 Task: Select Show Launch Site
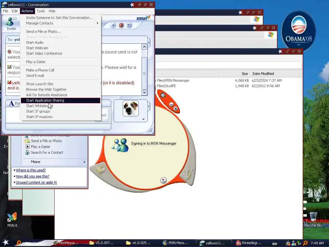pos(61,84)
